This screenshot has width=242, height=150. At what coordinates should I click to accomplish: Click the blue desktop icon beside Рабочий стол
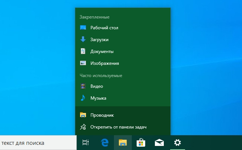[x=83, y=28]
